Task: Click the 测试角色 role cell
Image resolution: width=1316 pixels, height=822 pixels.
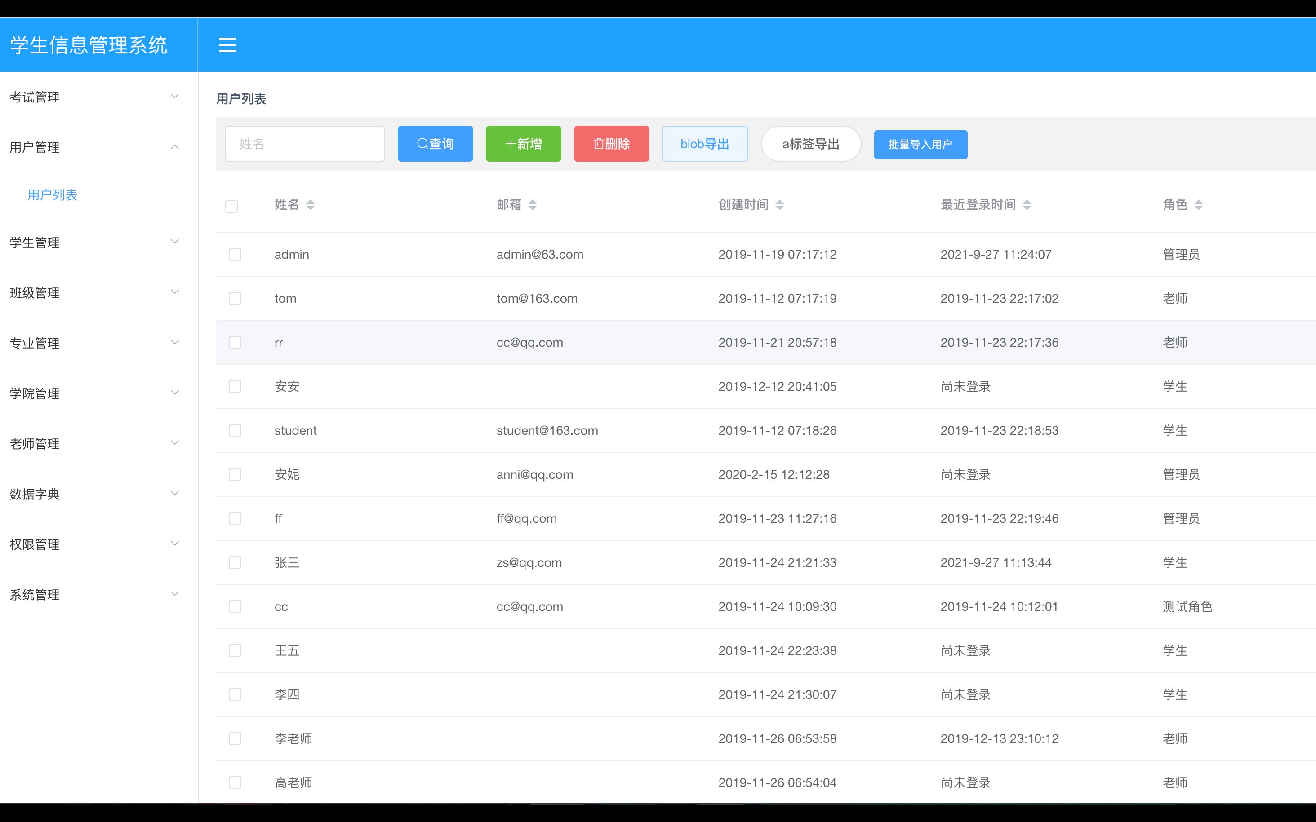Action: [x=1187, y=607]
